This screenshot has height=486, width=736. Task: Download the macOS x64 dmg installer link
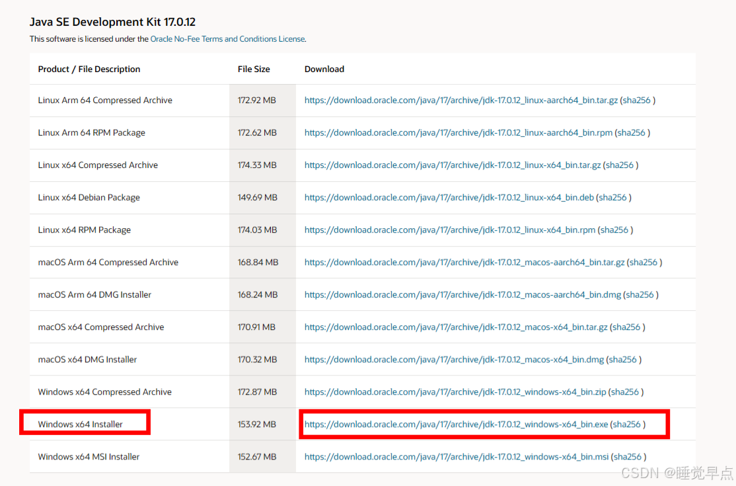[x=454, y=359]
